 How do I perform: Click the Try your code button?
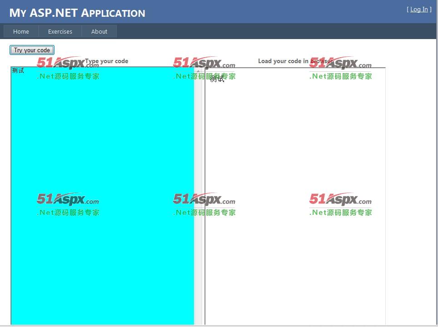point(32,50)
